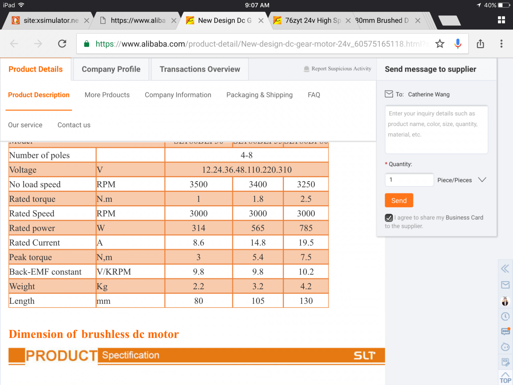This screenshot has width=513, height=385.
Task: Click the Length value 105
Action: [x=258, y=301]
